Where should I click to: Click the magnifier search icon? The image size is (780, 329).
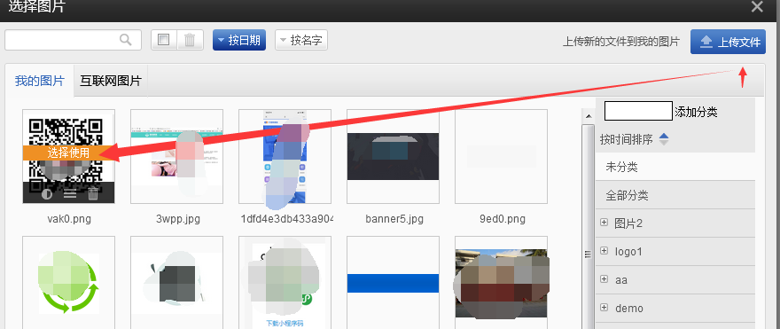[125, 40]
